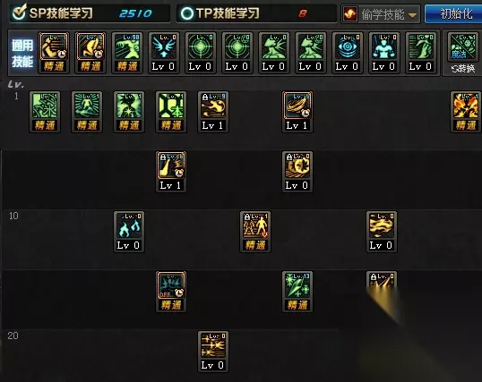This screenshot has height=382, width=482.
Task: Click the 通用技能 category label
Action: tap(22, 54)
